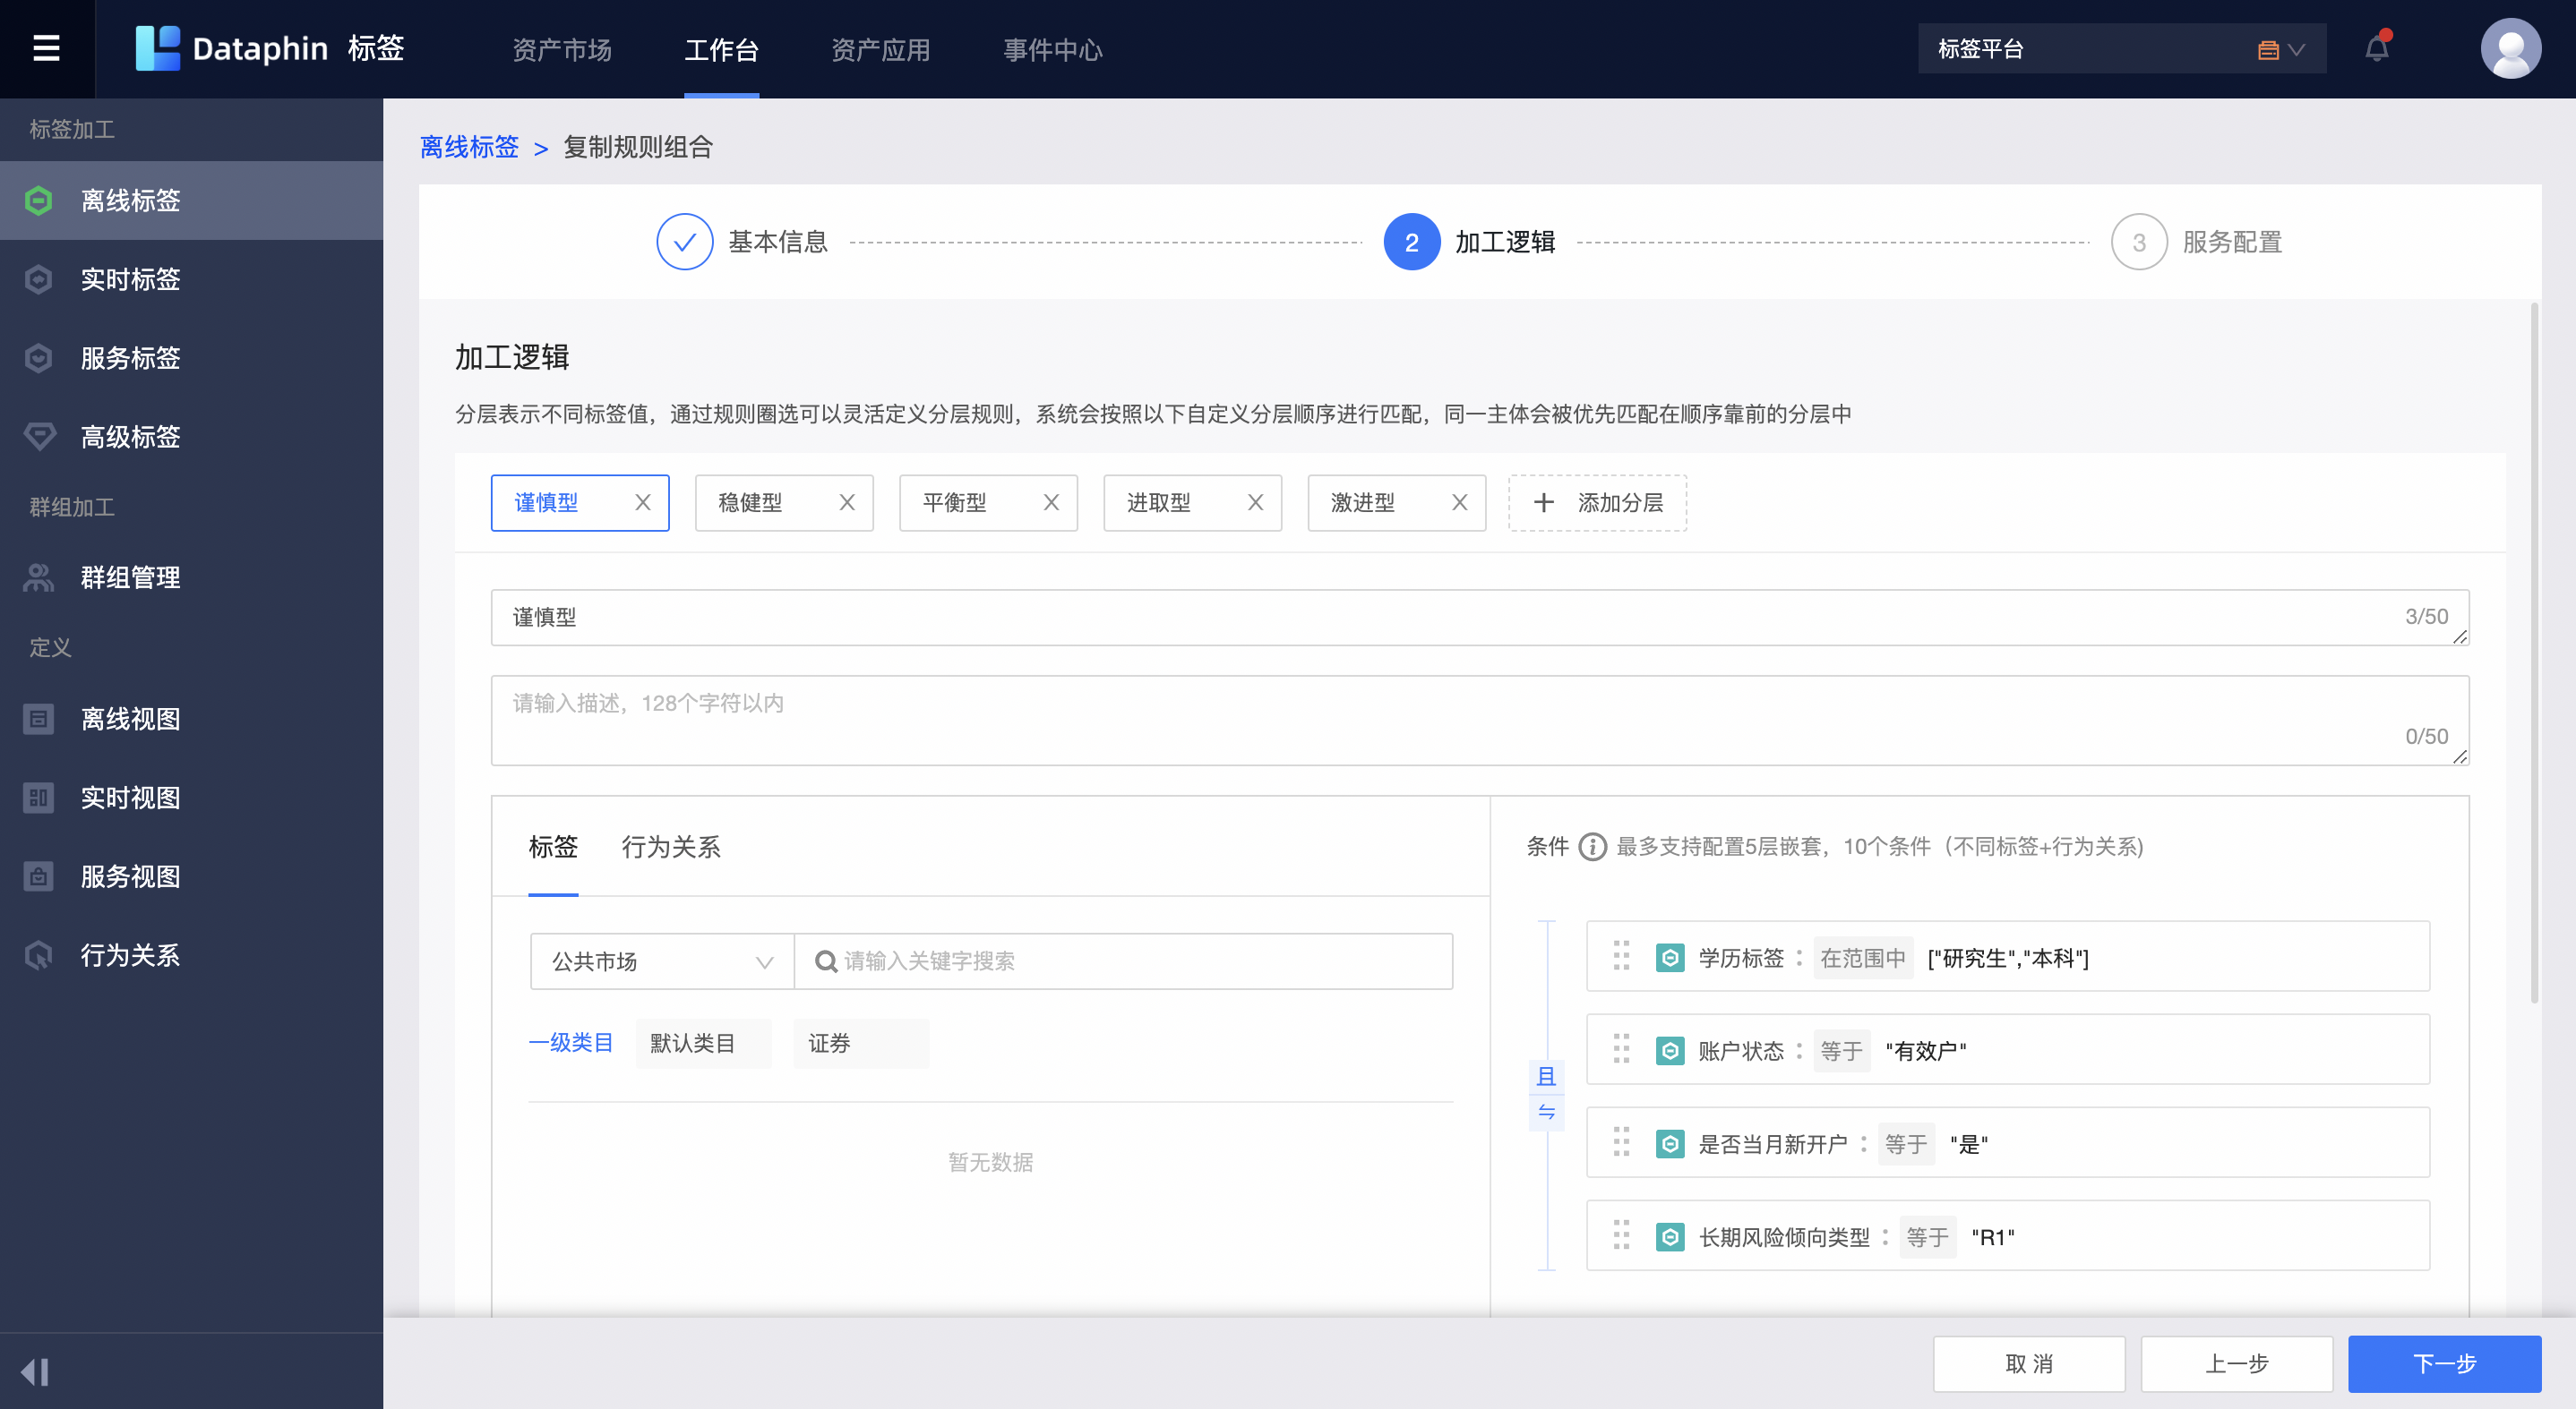The width and height of the screenshot is (2576, 1409).
Task: Toggle the 且 operator between conditions
Action: (x=1546, y=1094)
